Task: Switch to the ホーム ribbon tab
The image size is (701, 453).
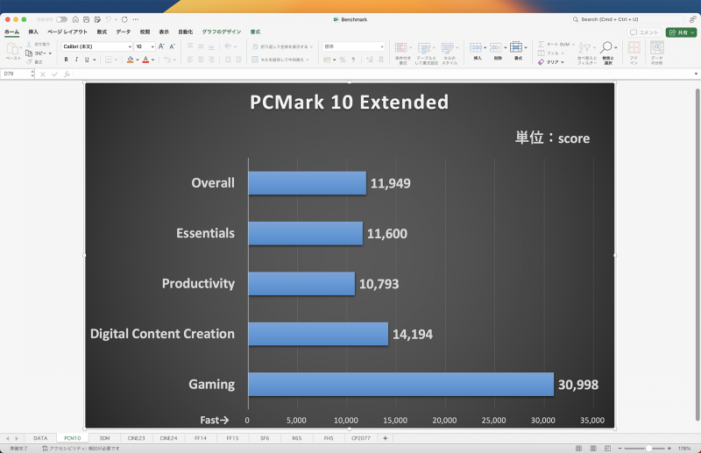Action: tap(11, 32)
